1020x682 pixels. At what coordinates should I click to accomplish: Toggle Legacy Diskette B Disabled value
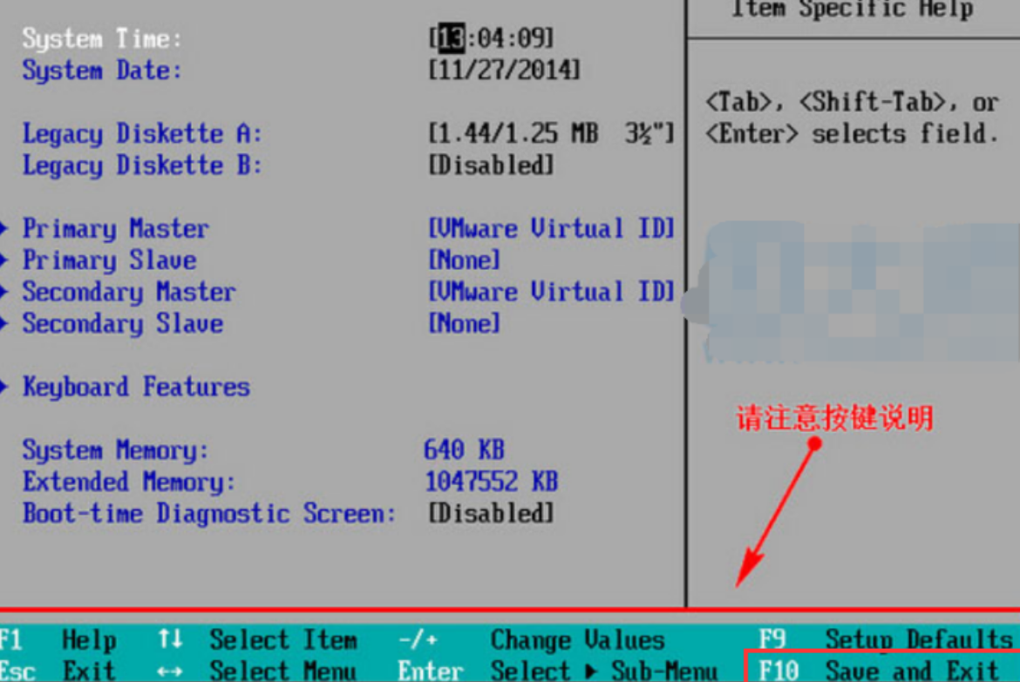tap(491, 165)
